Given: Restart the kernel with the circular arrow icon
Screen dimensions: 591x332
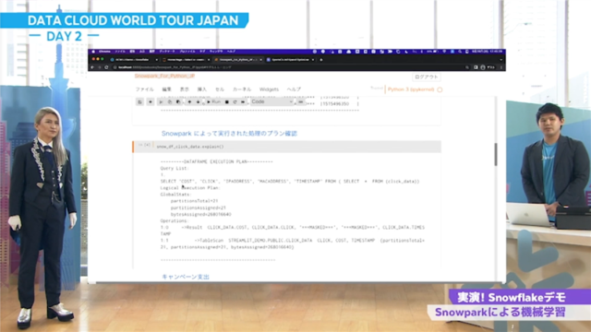Looking at the screenshot, I should click(235, 102).
